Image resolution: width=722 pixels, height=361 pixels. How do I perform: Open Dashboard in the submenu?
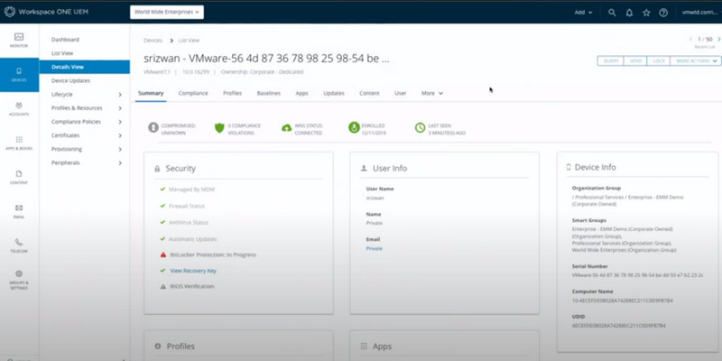[65, 40]
